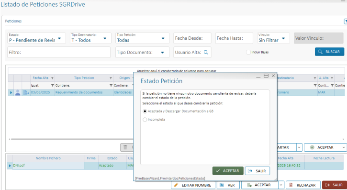
Task: Click the Firma column header
Action: click(x=91, y=158)
